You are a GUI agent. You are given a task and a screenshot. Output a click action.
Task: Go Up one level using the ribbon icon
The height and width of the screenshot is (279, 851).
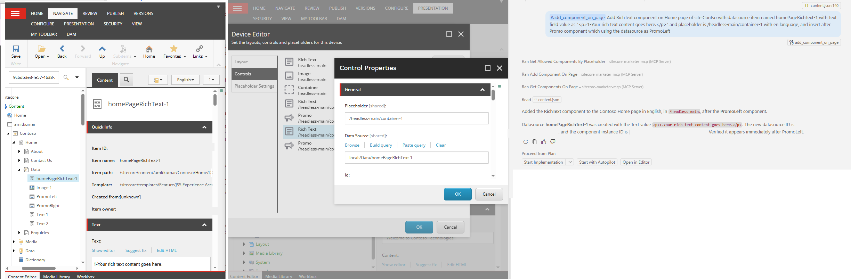102,49
